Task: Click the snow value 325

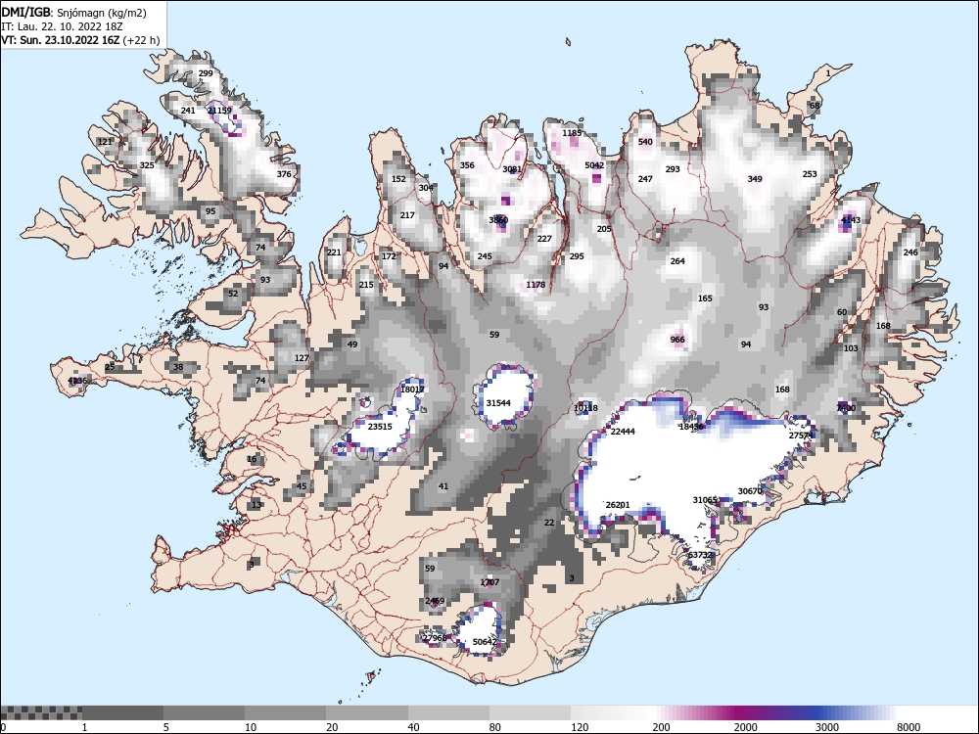Action: click(x=147, y=165)
